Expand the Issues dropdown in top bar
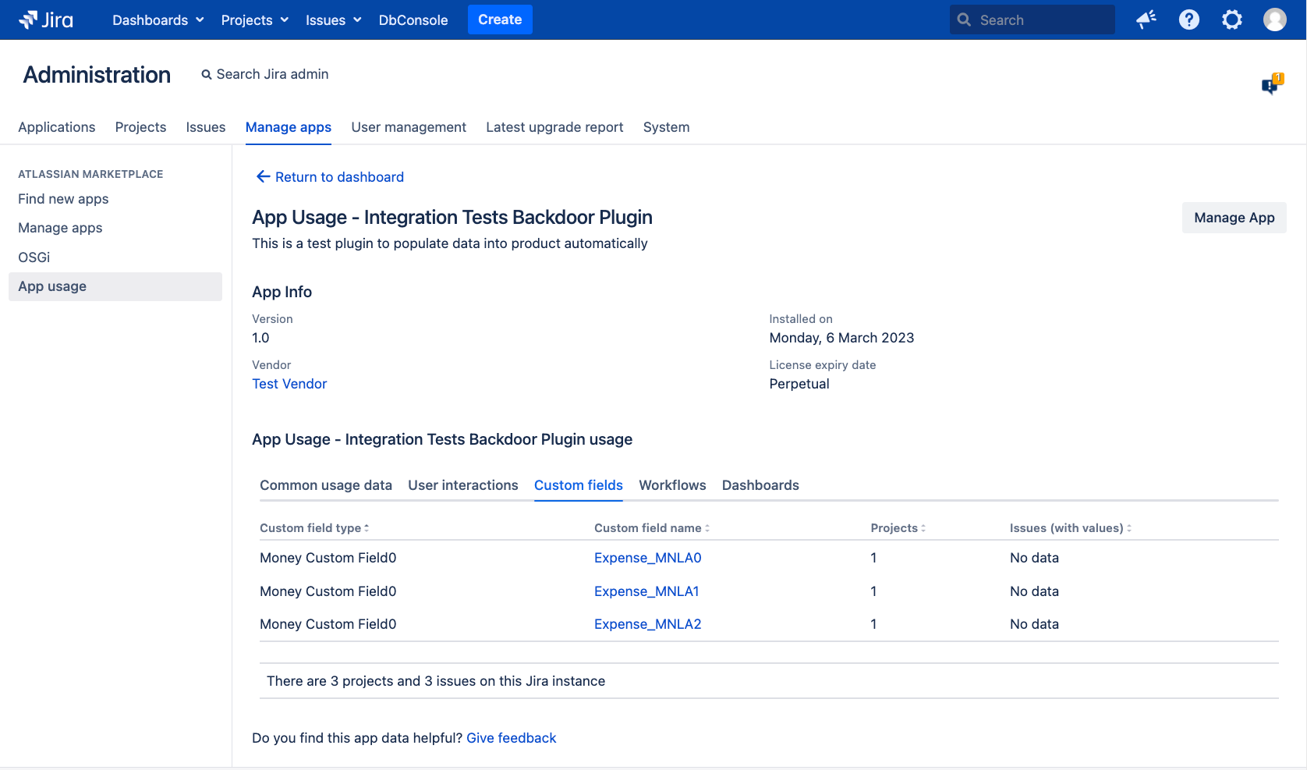 pos(333,20)
